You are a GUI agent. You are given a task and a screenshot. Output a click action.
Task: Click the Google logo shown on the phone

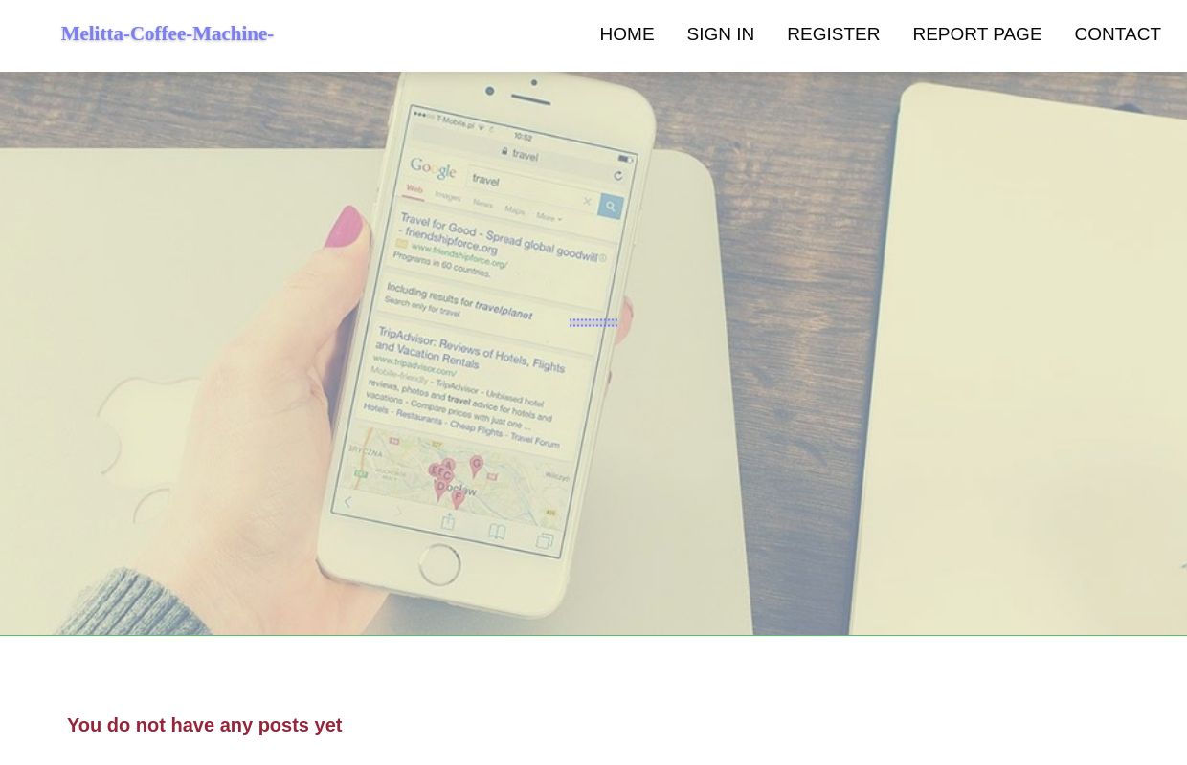point(434,170)
